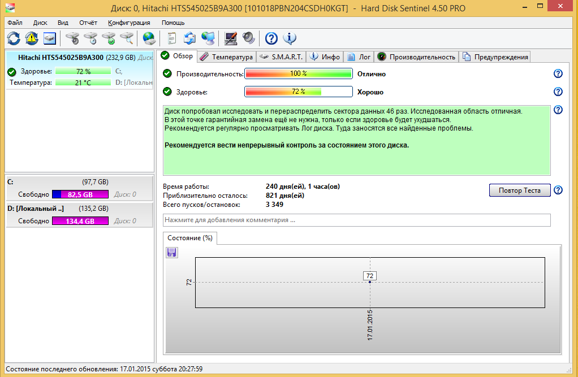Click the Повтор Теста button
This screenshot has height=377, width=578.
520,190
